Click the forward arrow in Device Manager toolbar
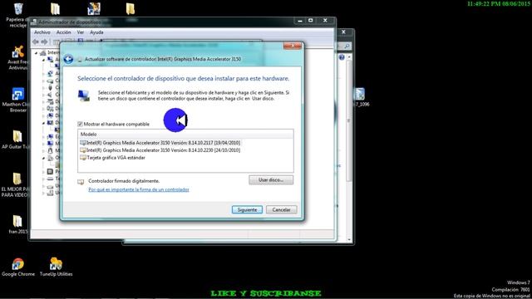Viewport: 532px width, 299px height. click(44, 42)
